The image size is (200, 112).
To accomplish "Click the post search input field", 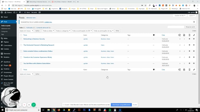I will pos(176,27).
